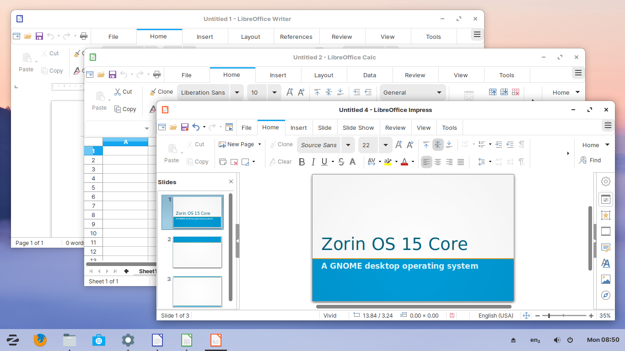Open the Gallery sidebar panel icon
This screenshot has width=625, height=351.
pyautogui.click(x=606, y=279)
